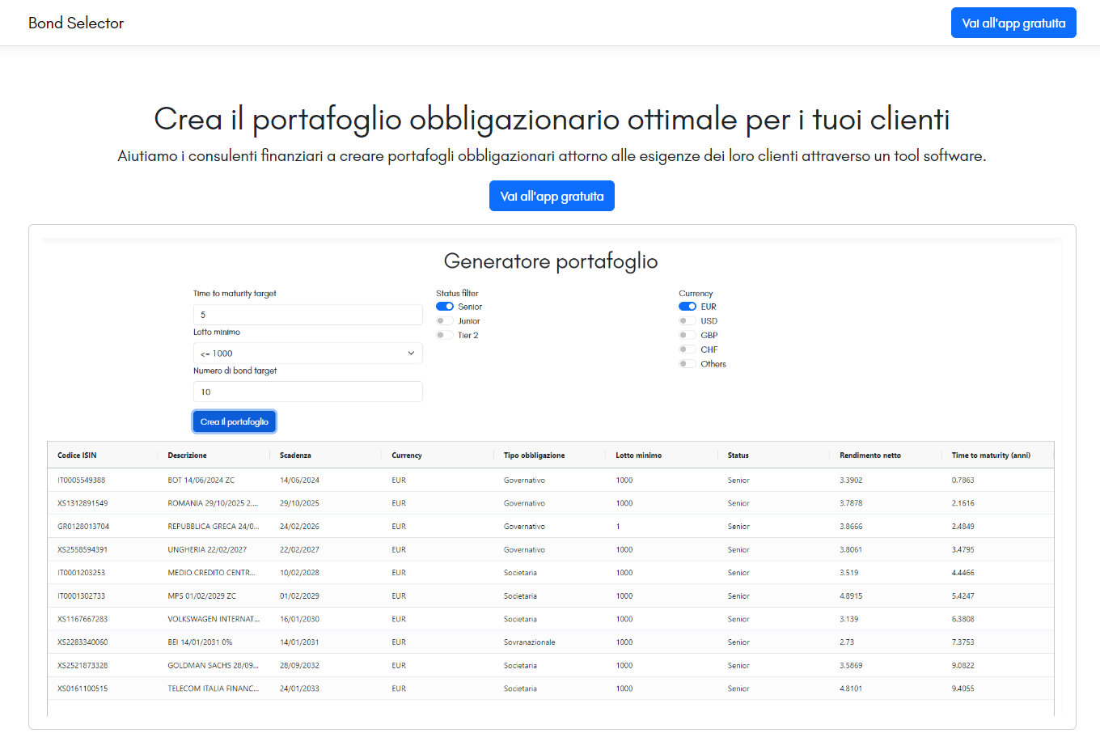The width and height of the screenshot is (1100, 750).
Task: Select ISIN cell XS2558594391
Action: (82, 550)
